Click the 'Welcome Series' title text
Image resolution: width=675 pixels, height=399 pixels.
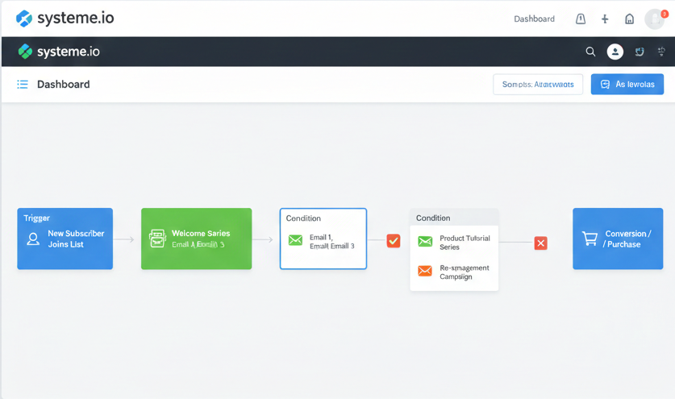click(x=201, y=233)
